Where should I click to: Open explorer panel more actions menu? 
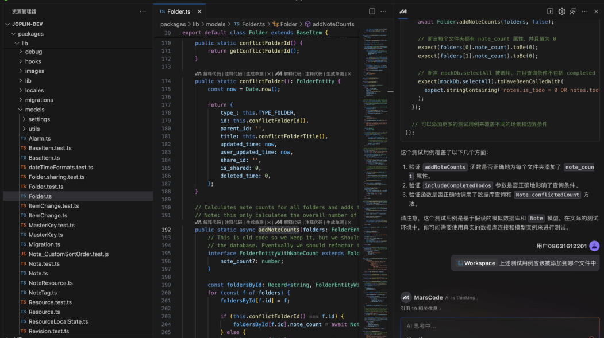pos(143,11)
